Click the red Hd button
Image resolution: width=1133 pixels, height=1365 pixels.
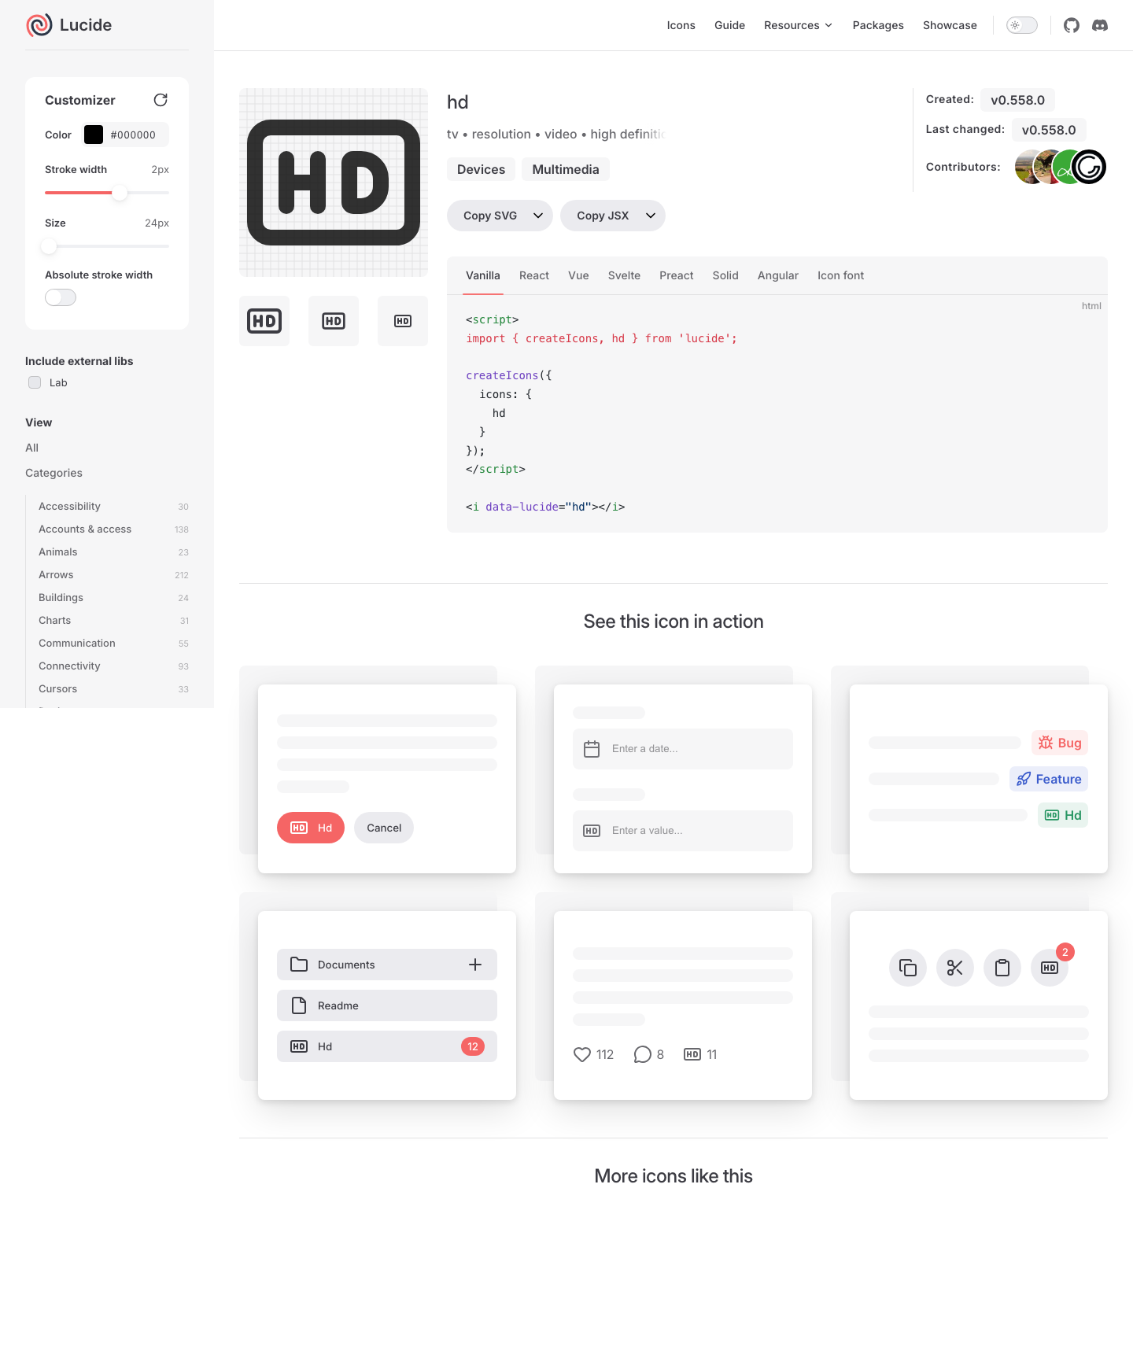311,828
